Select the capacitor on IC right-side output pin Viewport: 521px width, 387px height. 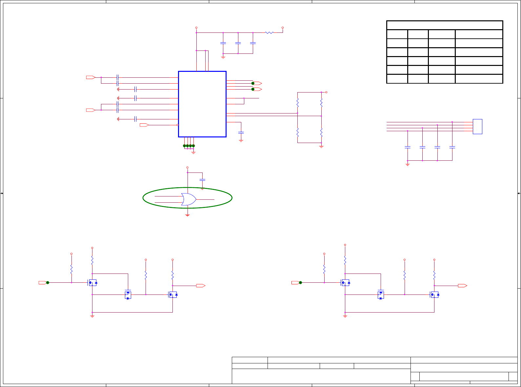[x=241, y=132]
